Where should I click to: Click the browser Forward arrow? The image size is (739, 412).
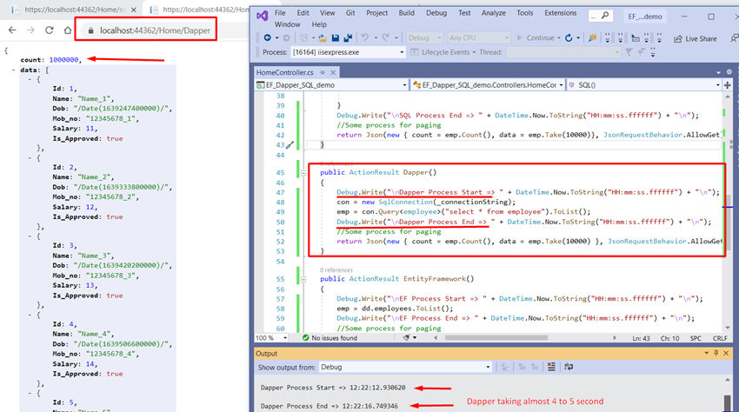point(30,30)
